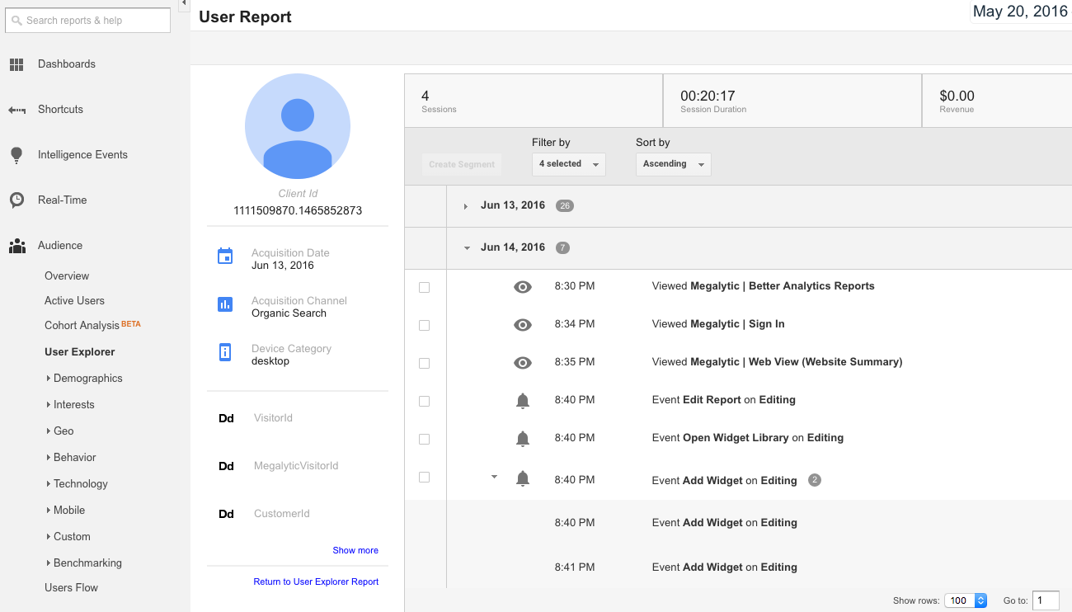Click the Dashboards grid icon
Viewport: 1072px width, 612px height.
[x=16, y=64]
